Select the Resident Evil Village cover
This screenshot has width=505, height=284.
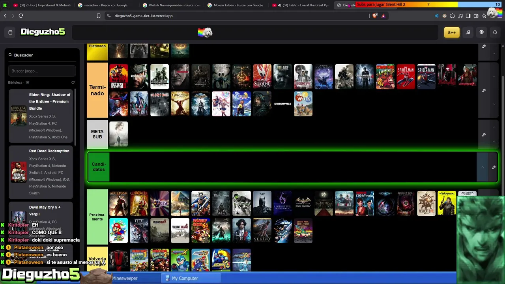(x=282, y=77)
